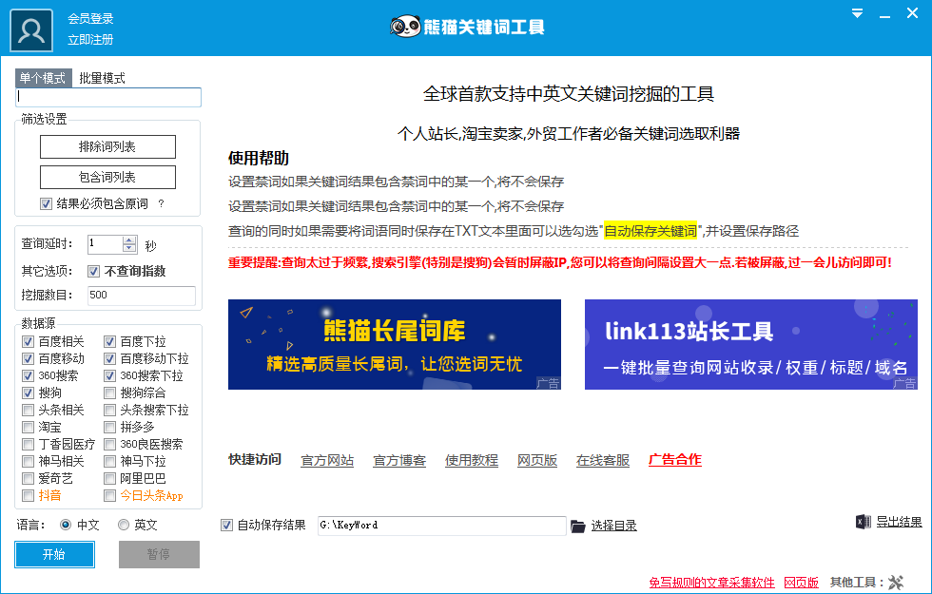Click highlighted 自动保存关键词 text
This screenshot has width=932, height=594.
pyautogui.click(x=650, y=231)
